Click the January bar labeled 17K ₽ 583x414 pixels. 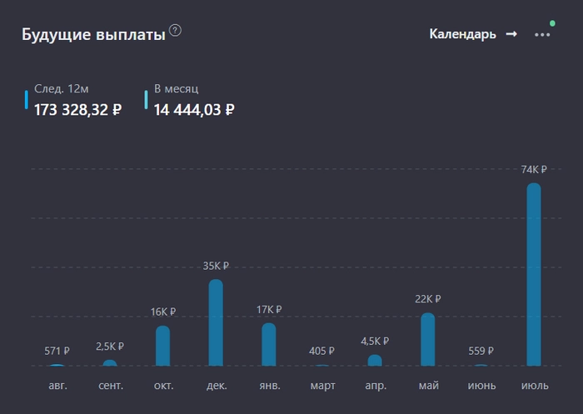(269, 344)
